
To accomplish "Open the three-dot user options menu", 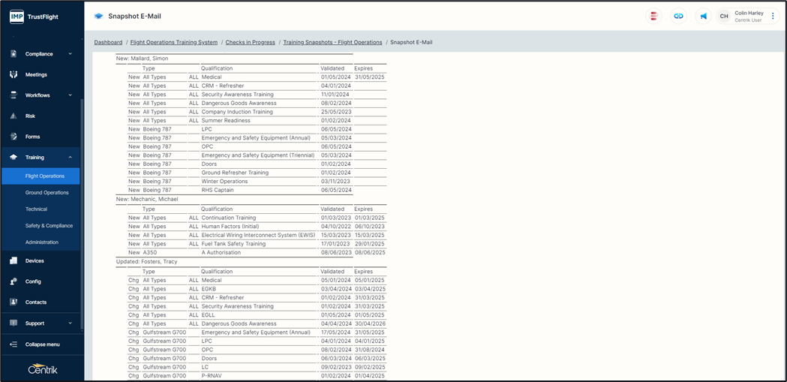I will tap(773, 16).
